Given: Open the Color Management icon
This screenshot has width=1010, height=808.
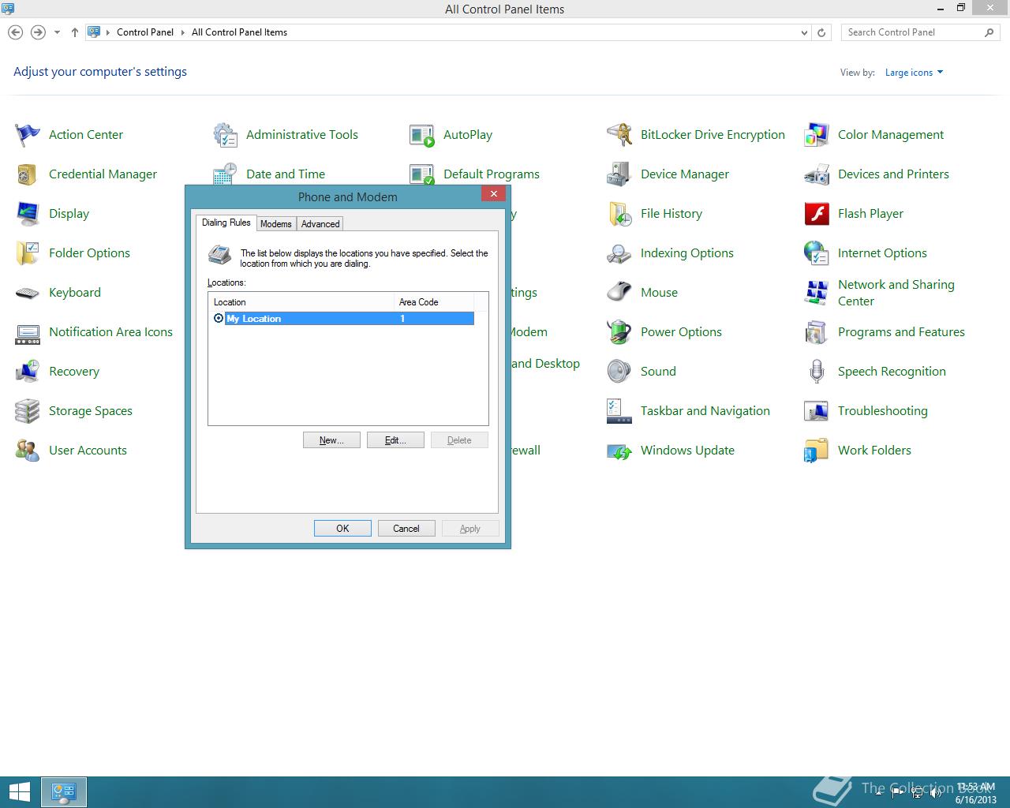Looking at the screenshot, I should (x=817, y=135).
